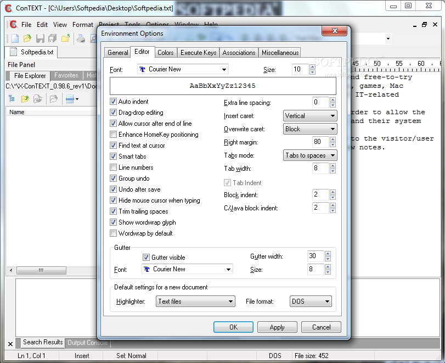Enable Wordwrap by default

113,233
